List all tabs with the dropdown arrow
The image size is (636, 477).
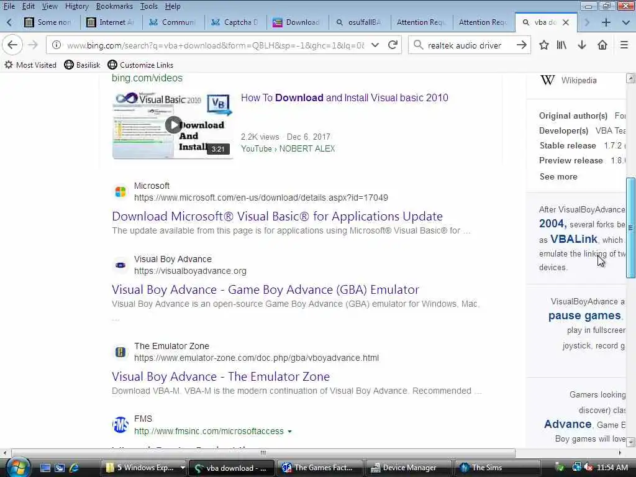(x=626, y=22)
